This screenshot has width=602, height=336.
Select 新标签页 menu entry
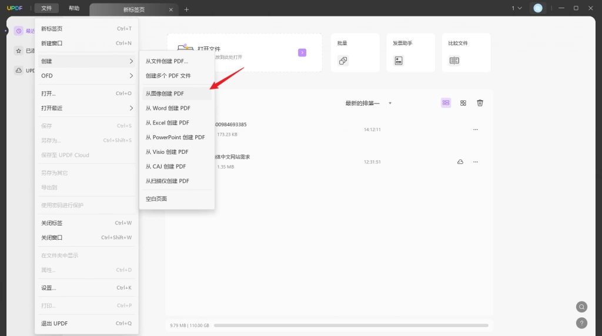[x=86, y=29]
